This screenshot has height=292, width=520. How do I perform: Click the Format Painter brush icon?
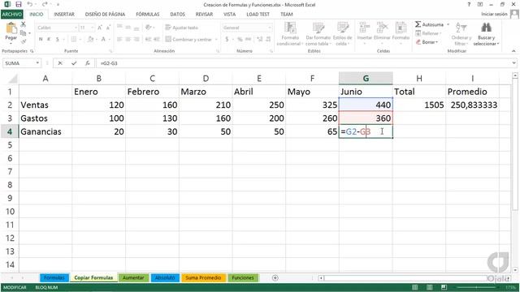(x=24, y=41)
